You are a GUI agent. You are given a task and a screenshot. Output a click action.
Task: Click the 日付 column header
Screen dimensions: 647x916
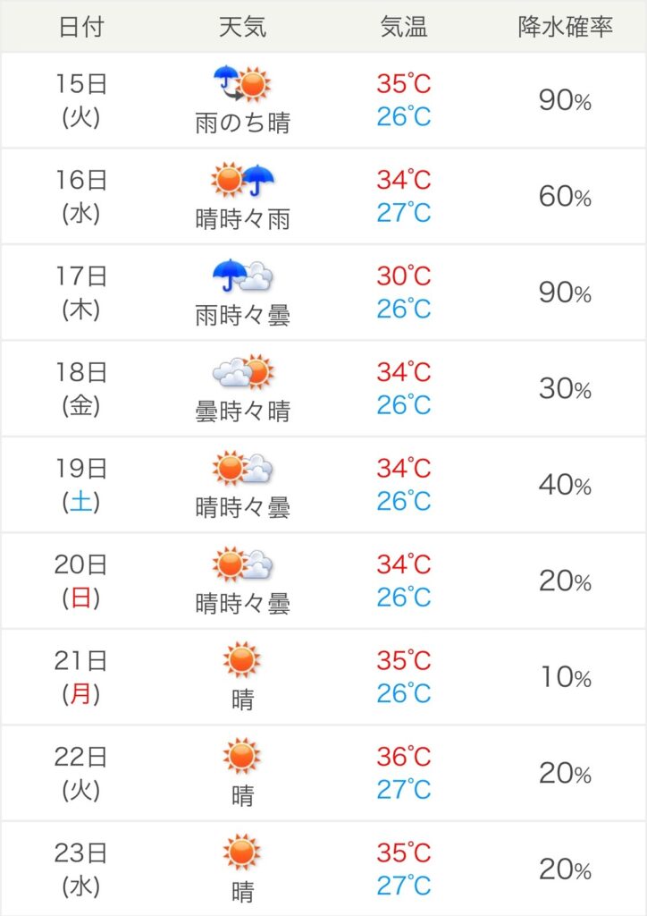81,27
